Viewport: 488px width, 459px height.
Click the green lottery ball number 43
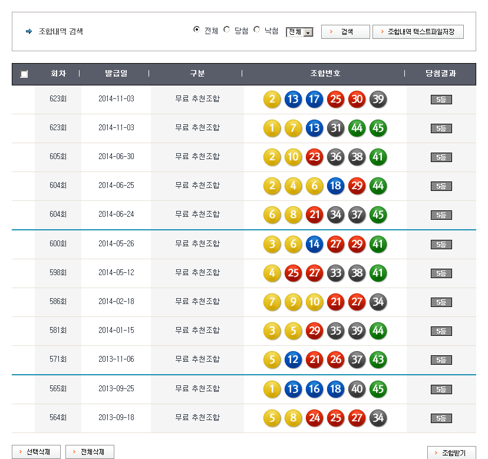(x=378, y=359)
